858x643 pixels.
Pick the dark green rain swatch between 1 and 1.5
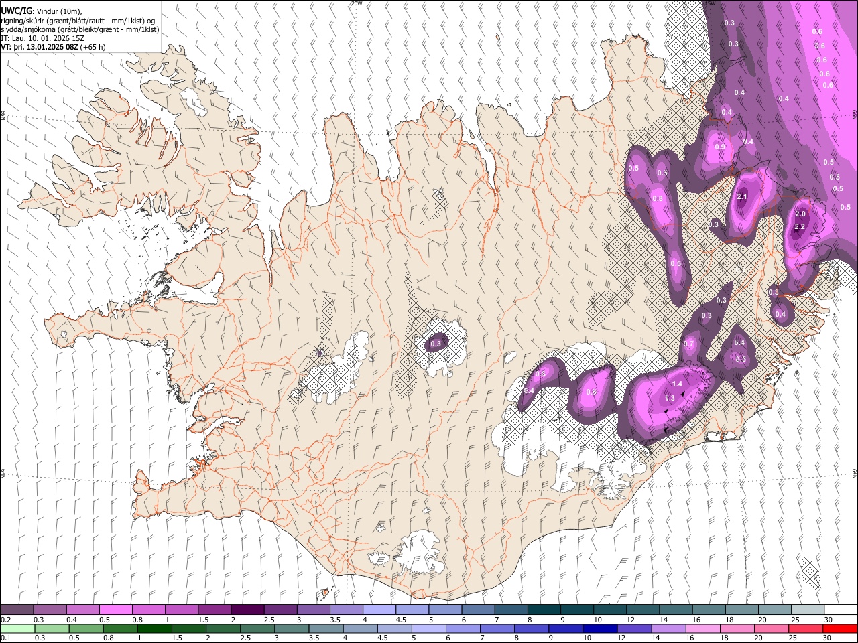click(x=154, y=628)
